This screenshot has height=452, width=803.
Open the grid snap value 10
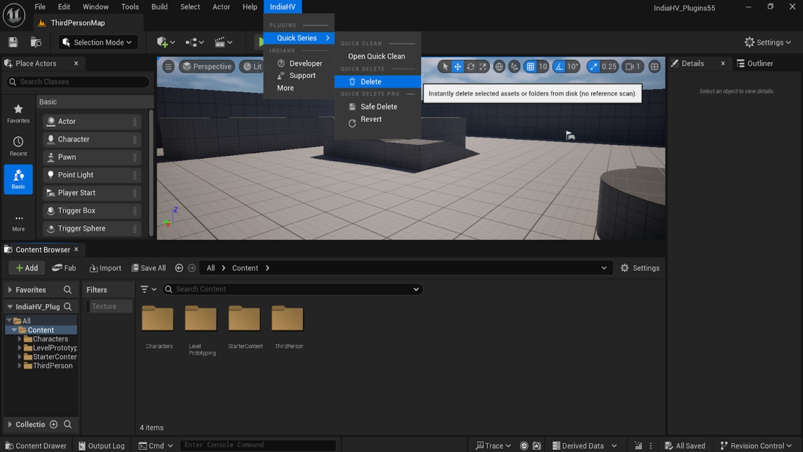point(543,67)
